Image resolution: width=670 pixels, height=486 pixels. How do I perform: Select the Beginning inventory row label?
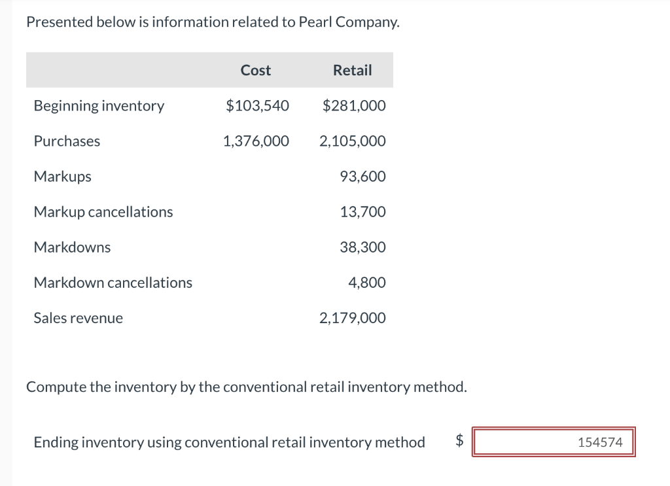coord(99,105)
